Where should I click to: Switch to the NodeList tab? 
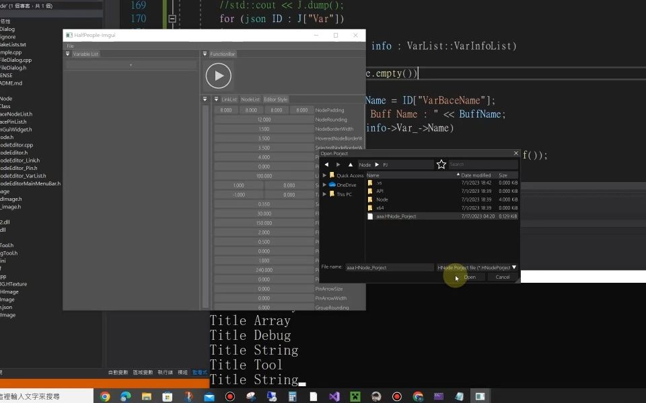[x=250, y=99]
